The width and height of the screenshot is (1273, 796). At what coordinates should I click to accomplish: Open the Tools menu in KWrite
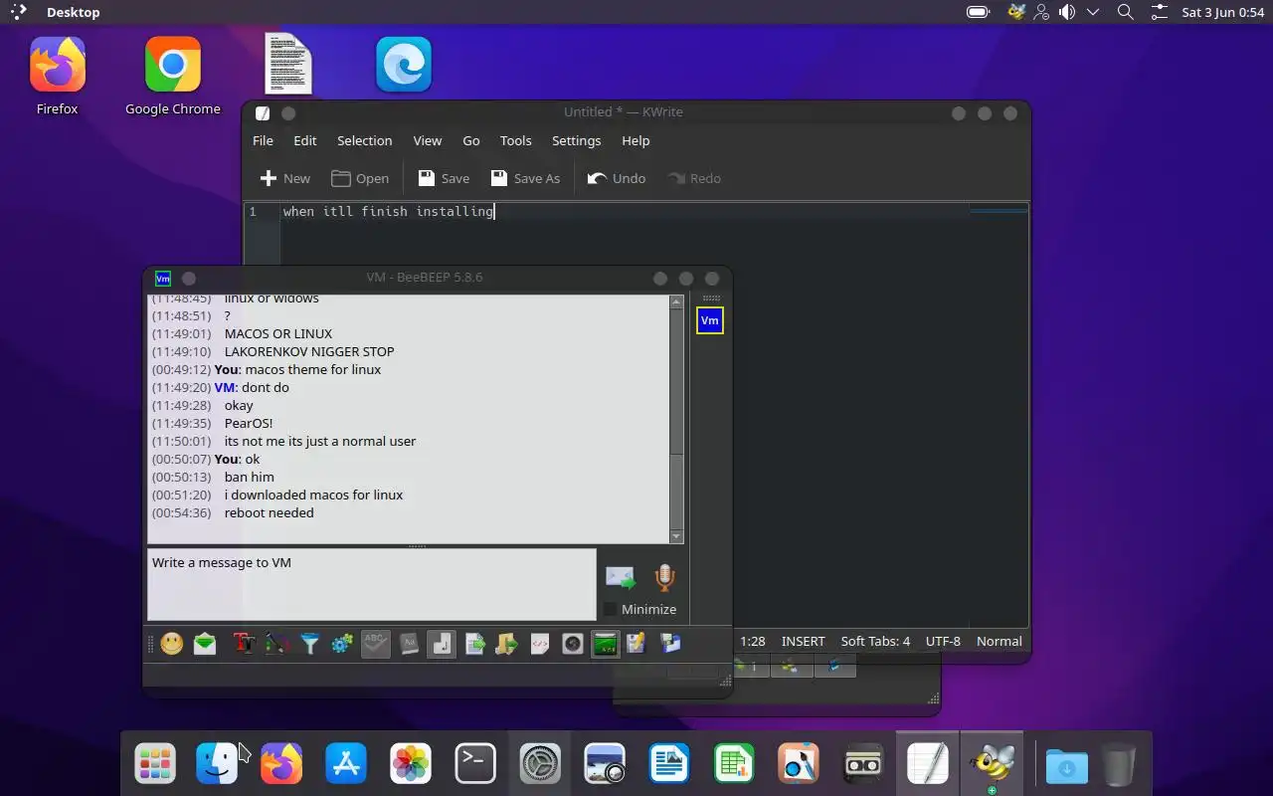pos(515,140)
